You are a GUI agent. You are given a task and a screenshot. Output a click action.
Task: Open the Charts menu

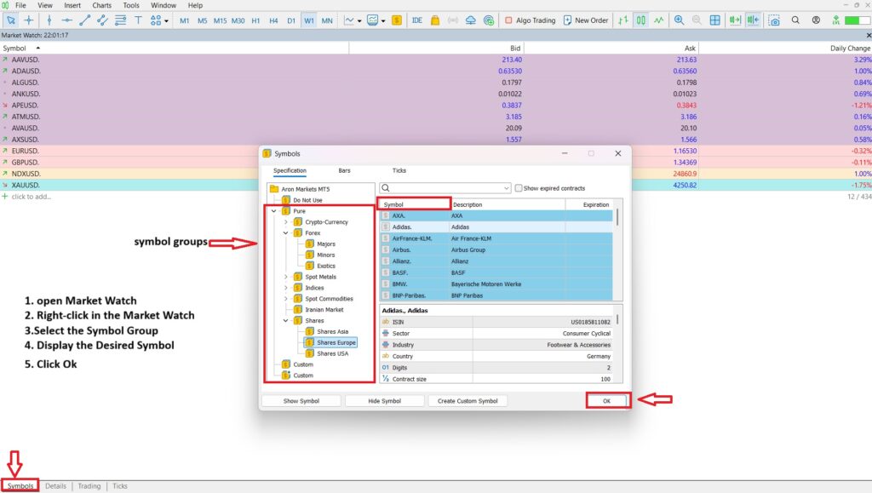[x=101, y=5]
